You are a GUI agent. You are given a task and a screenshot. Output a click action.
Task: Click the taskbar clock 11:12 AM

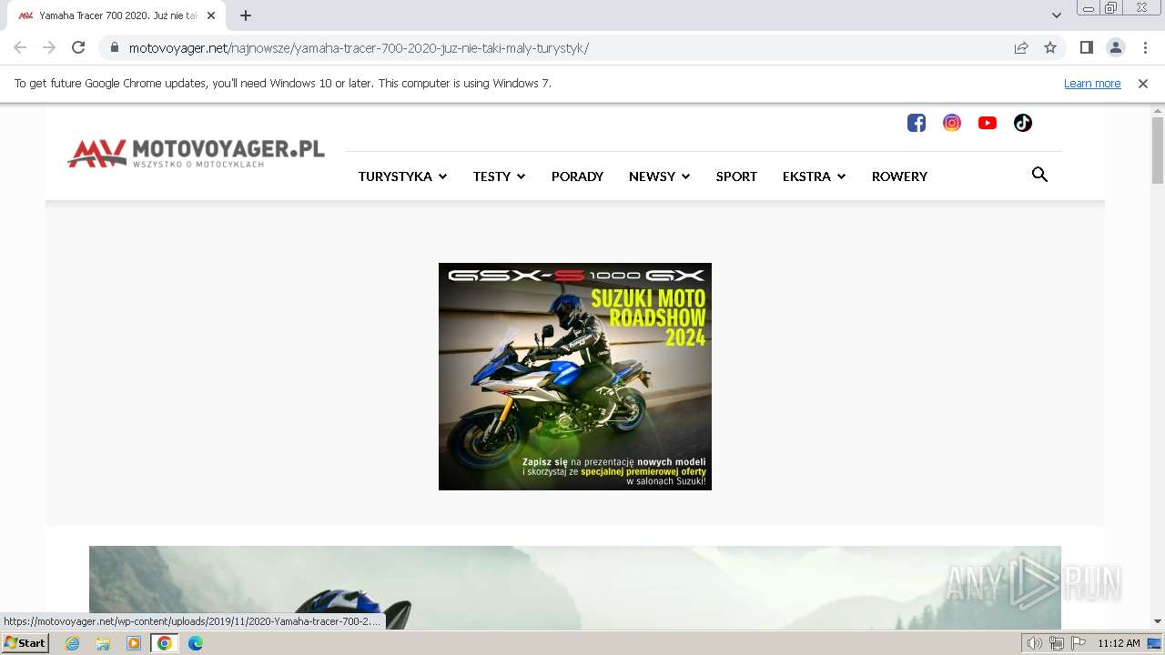(x=1119, y=643)
